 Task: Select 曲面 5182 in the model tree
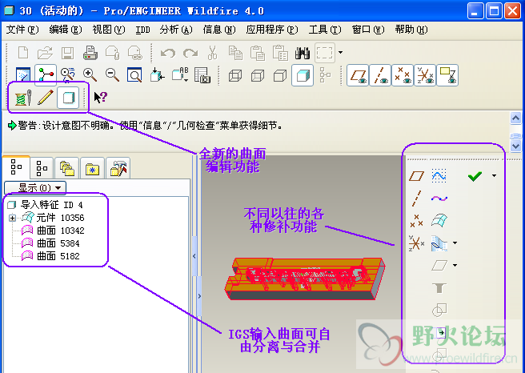pos(50,256)
